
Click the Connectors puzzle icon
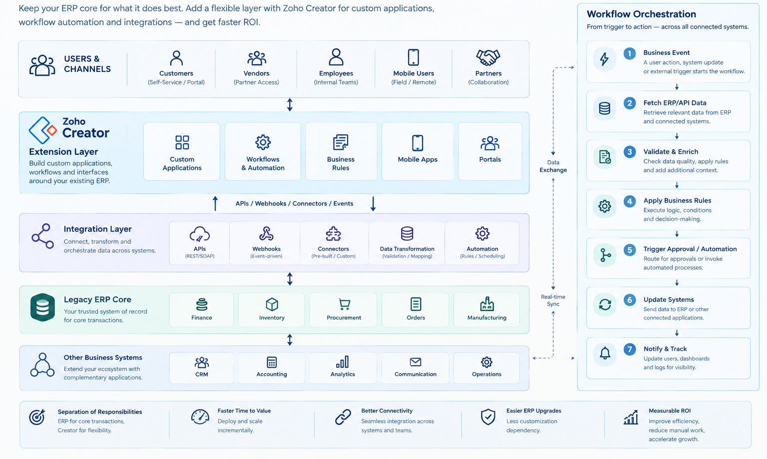(x=333, y=233)
